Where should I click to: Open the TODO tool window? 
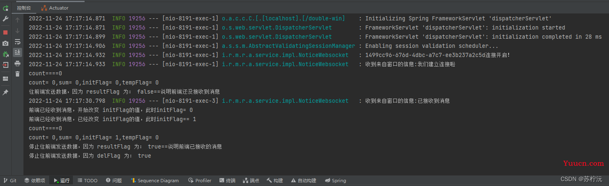click(87, 181)
